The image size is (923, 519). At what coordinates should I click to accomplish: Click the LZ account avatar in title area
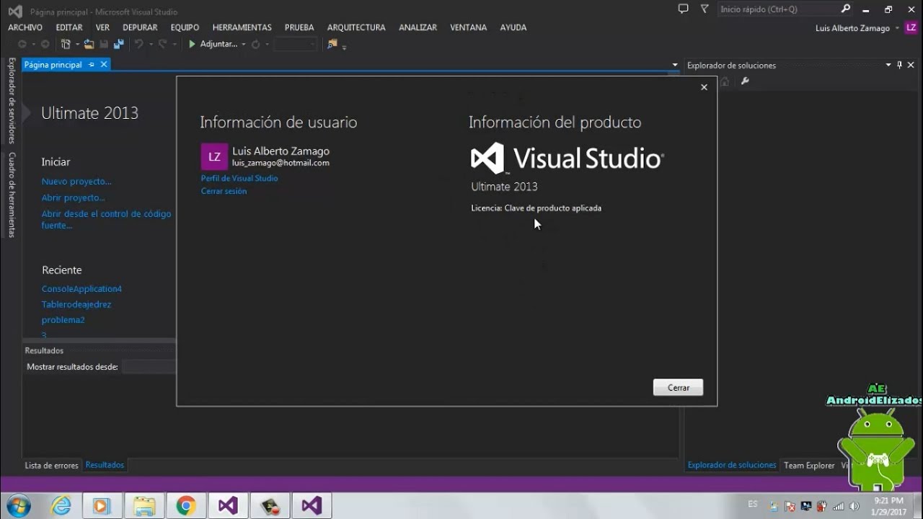tap(911, 27)
